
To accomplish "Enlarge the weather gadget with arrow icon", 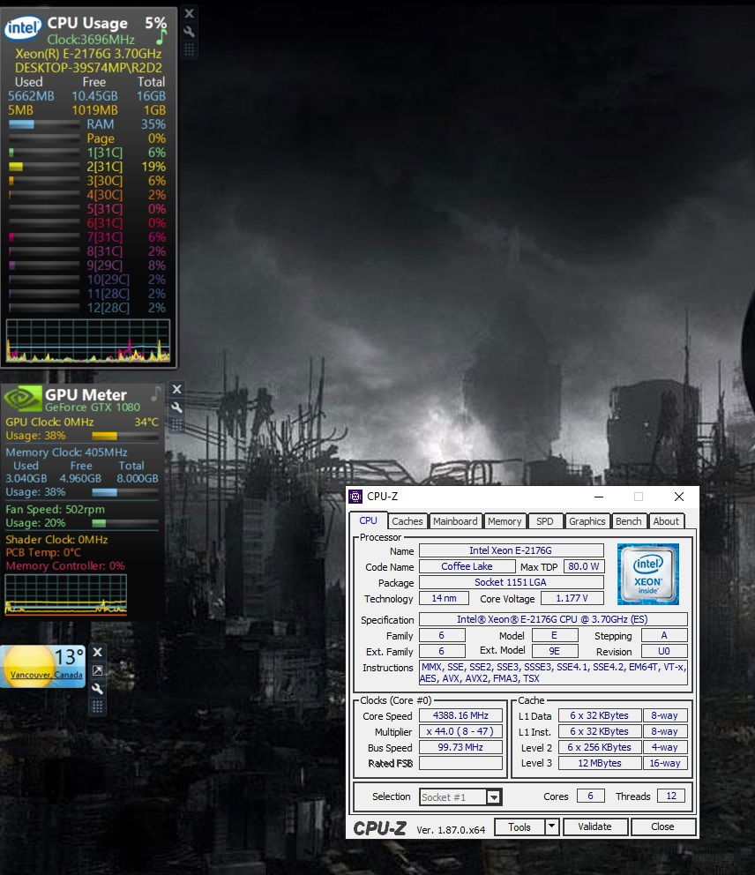I will tap(98, 670).
